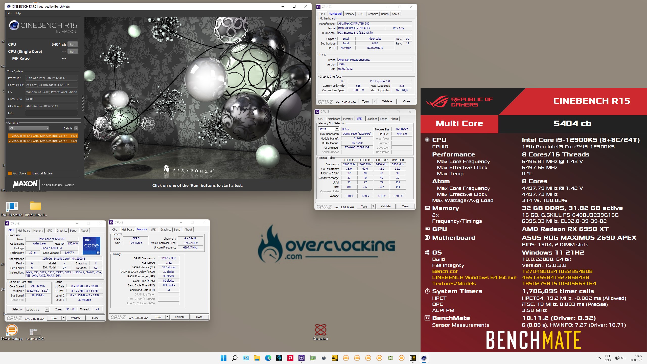Image resolution: width=647 pixels, height=364 pixels.
Task: Click the Info field in Cinebench
Action: pos(51,113)
